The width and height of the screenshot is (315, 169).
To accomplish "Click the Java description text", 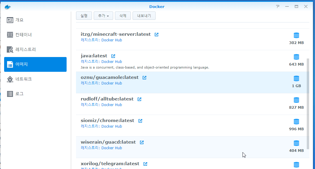I will [x=145, y=67].
